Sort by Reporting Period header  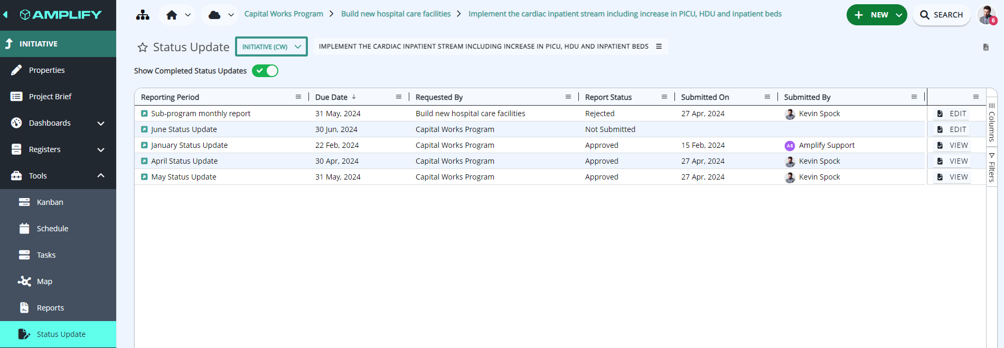(x=170, y=97)
